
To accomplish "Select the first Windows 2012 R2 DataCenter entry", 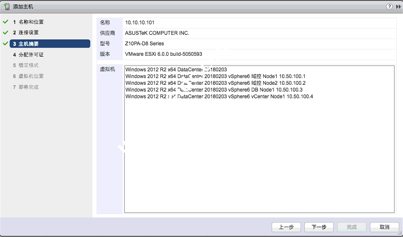I will pyautogui.click(x=176, y=69).
